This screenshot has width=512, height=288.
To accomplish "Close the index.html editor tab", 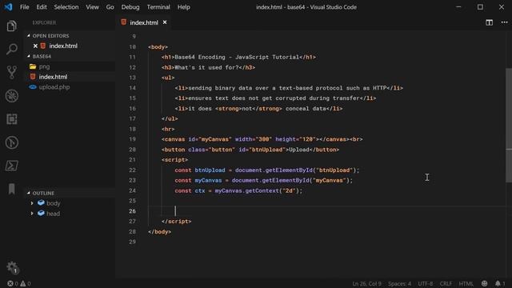I will pyautogui.click(x=165, y=22).
